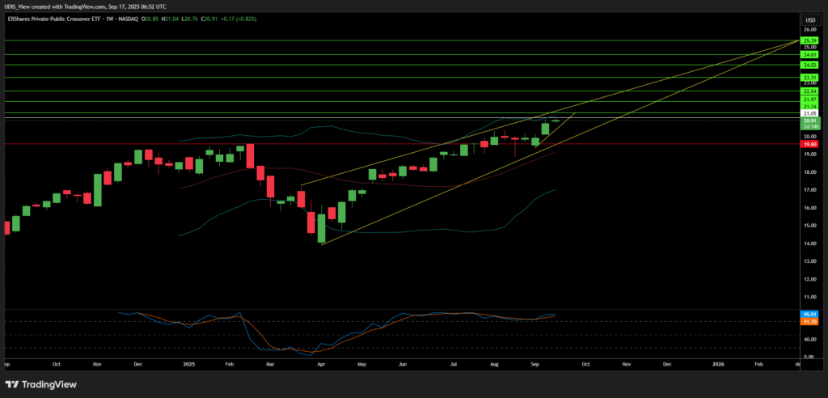Click the 24.02 green price level label
Screen dimensions: 828x398
pos(810,65)
